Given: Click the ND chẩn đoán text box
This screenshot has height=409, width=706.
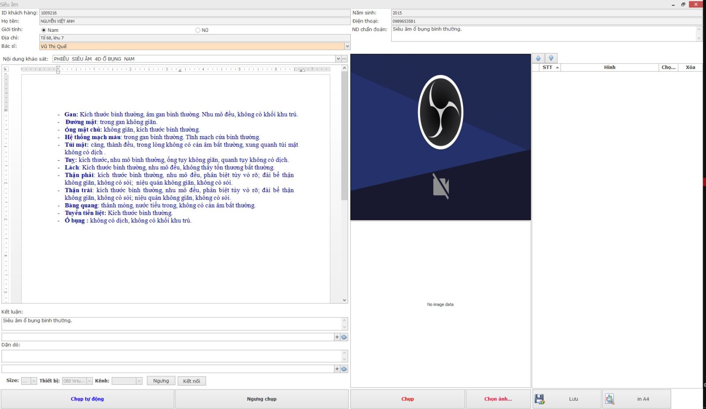Looking at the screenshot, I should coord(543,34).
